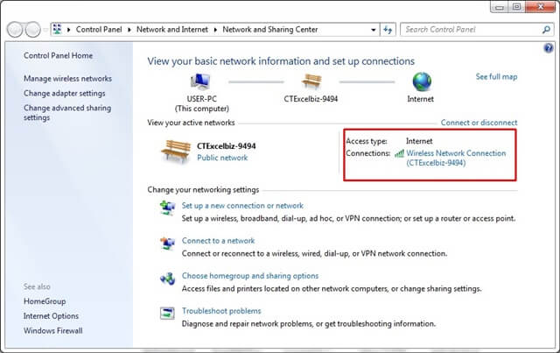Click the Set up a new connection icon
560x353 pixels.
click(167, 208)
